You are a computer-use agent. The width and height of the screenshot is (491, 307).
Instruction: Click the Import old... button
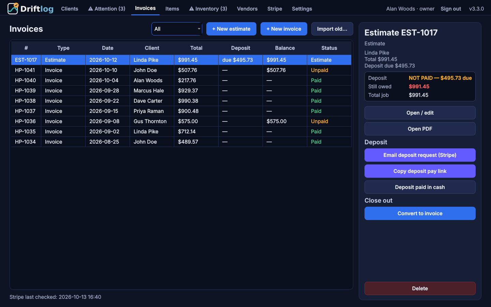tap(332, 29)
